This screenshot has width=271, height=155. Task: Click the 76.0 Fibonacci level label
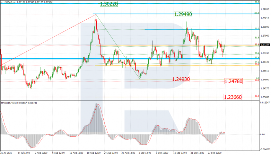click(257, 29)
